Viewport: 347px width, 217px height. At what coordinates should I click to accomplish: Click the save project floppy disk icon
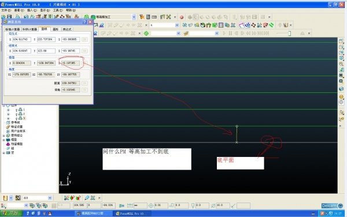pyautogui.click(x=9, y=17)
